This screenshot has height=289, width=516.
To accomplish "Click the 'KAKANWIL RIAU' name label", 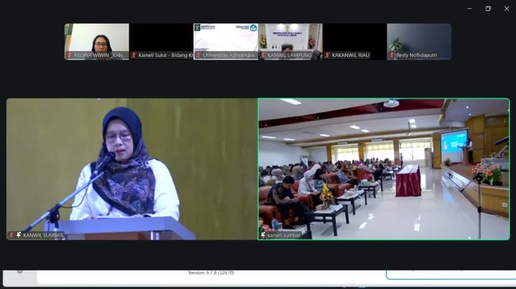I will (x=350, y=55).
